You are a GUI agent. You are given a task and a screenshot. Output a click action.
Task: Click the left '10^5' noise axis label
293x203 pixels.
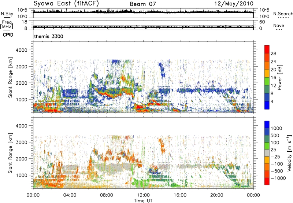click(x=22, y=10)
